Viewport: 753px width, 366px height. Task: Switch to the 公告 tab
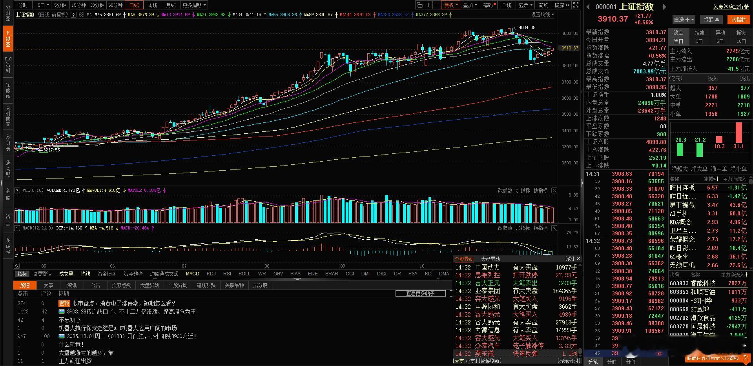(95, 285)
